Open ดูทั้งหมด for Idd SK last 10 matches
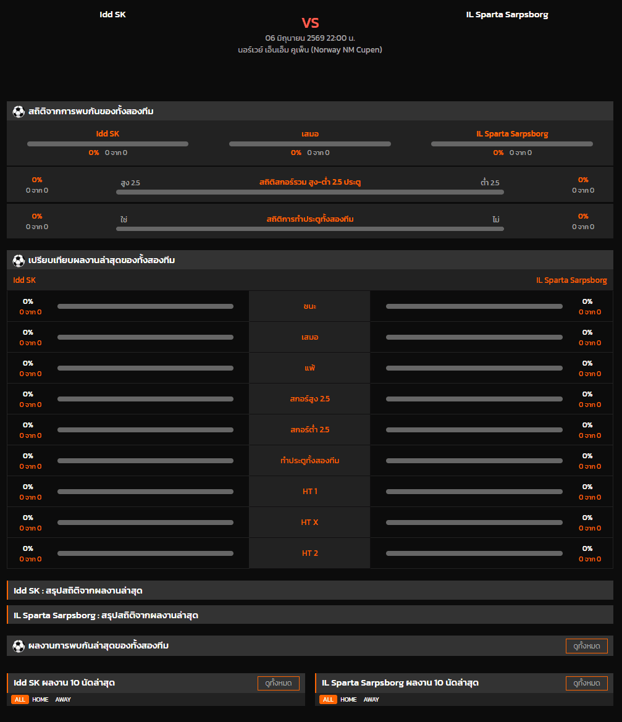The width and height of the screenshot is (622, 722). click(x=279, y=683)
